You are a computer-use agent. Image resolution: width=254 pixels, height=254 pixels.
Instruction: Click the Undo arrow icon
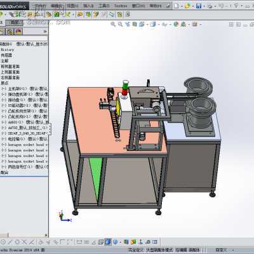(221, 6)
